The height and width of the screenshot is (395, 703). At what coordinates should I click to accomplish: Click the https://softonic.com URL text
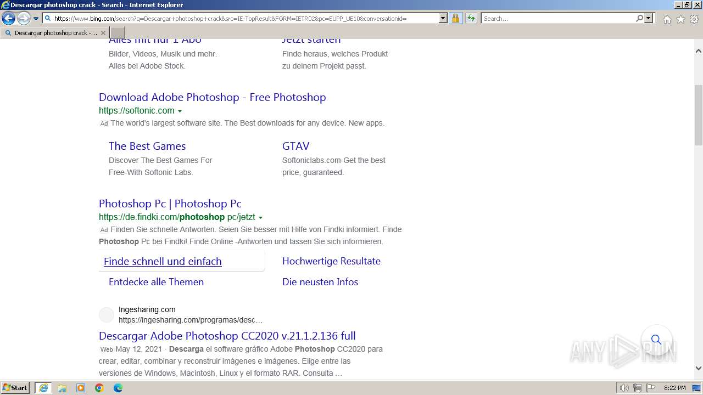[137, 110]
